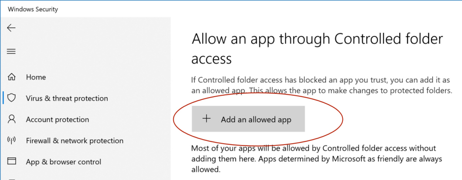Click the Home house icon
This screenshot has width=462, height=180.
pyautogui.click(x=11, y=77)
